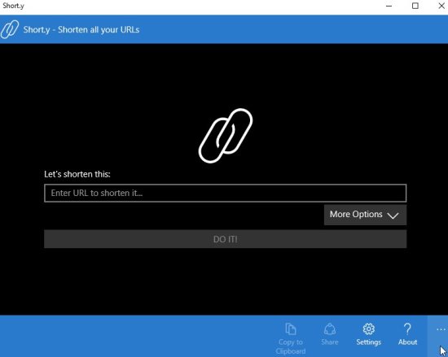This screenshot has height=357, width=448.
Task: Click the DO IT! button
Action: pos(225,239)
